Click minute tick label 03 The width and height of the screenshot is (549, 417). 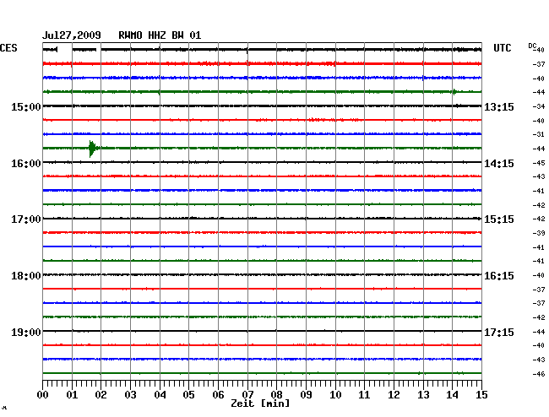point(131,395)
